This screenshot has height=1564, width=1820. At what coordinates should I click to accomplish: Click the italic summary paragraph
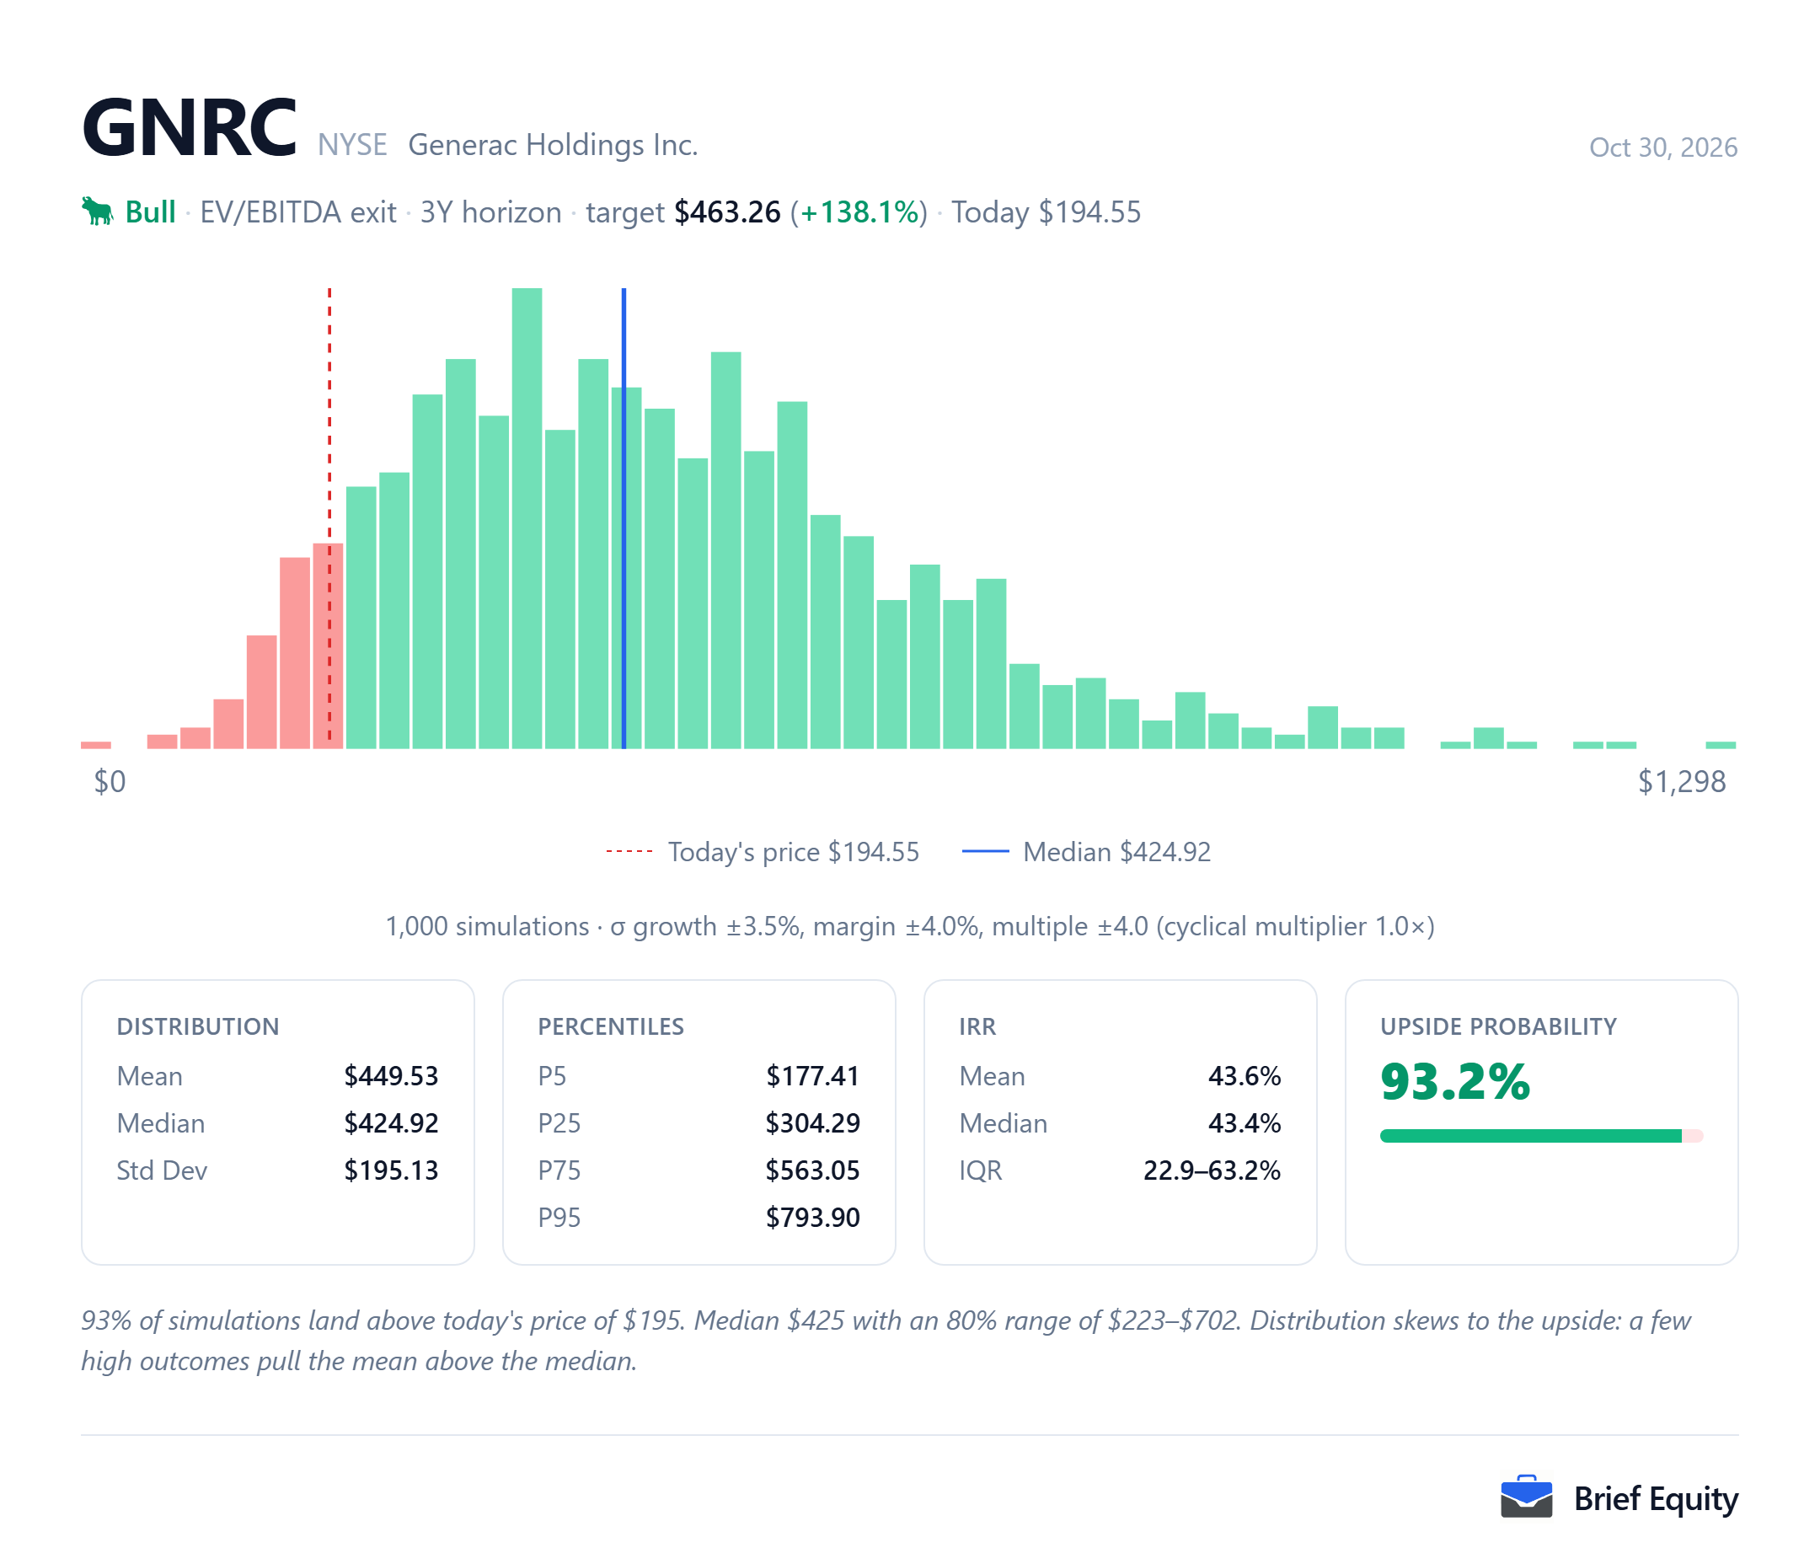887,1341
